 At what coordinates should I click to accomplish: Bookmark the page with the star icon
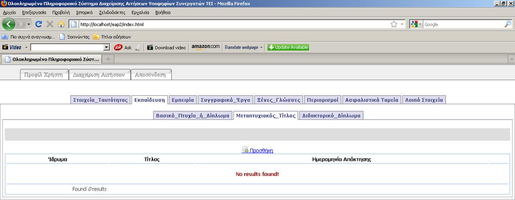[x=394, y=24]
